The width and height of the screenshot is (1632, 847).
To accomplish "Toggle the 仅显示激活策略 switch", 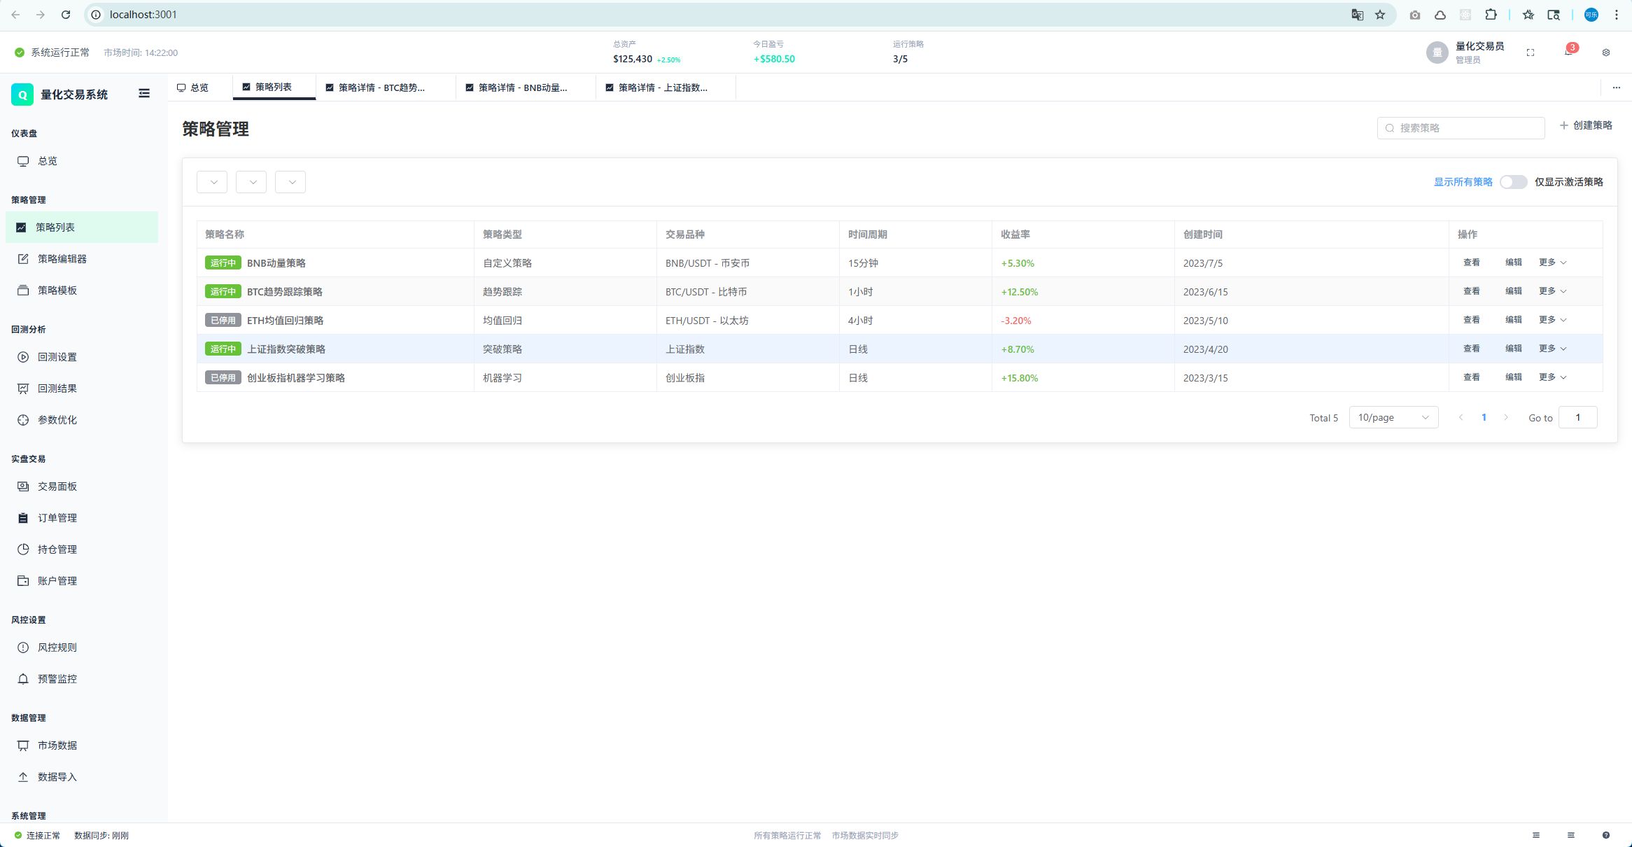I will (1513, 182).
